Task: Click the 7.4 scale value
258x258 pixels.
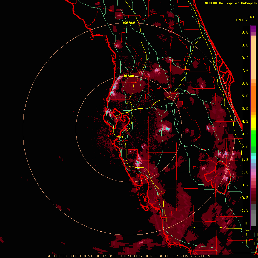Action: point(245,71)
